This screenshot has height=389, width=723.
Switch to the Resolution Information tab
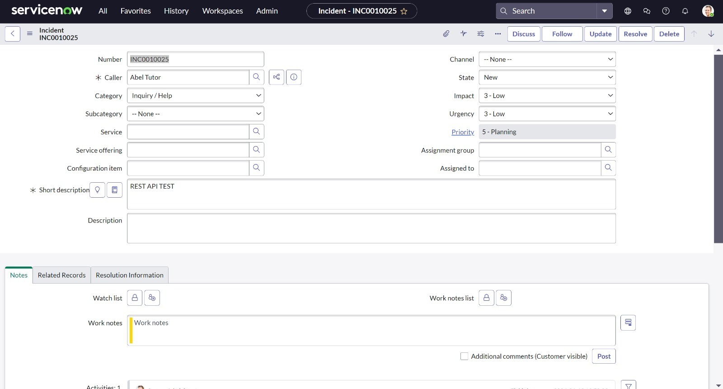pyautogui.click(x=130, y=275)
